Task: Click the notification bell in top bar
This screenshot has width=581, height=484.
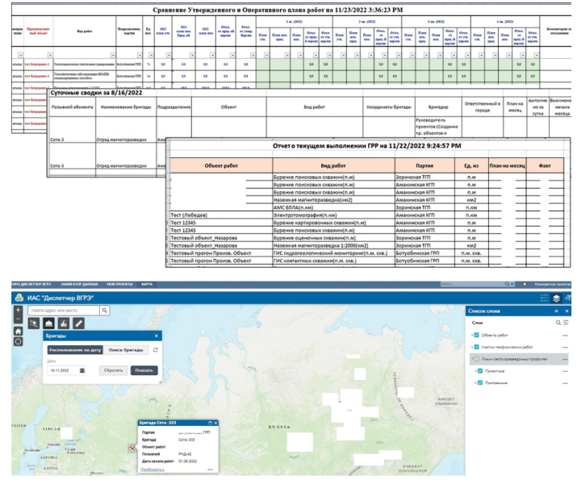Action: click(x=525, y=285)
